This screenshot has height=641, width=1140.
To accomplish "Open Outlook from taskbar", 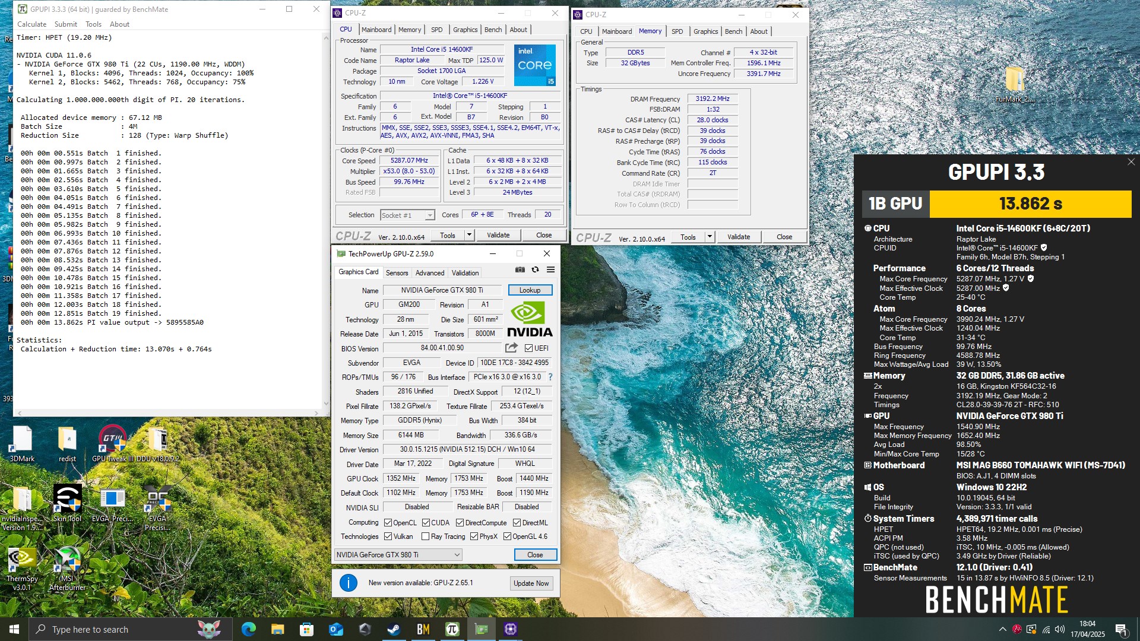I will click(x=335, y=629).
